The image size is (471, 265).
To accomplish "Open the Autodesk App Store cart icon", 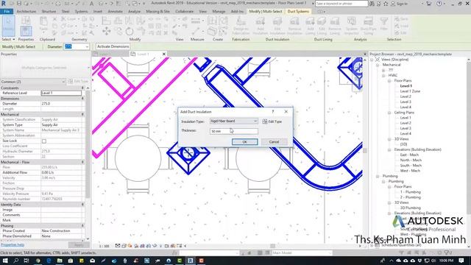I will coord(429,4).
